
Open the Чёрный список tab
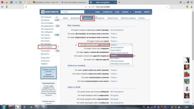112,18
